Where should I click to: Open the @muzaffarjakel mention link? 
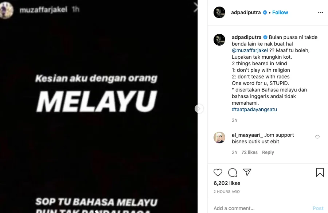pyautogui.click(x=250, y=50)
